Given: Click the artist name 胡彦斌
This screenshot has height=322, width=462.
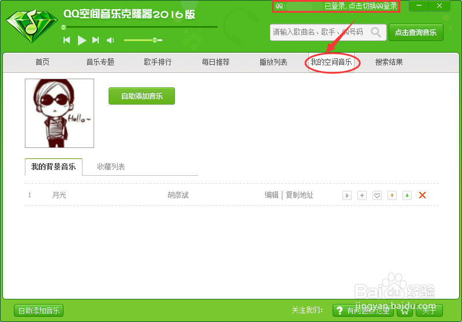Looking at the screenshot, I should [178, 195].
